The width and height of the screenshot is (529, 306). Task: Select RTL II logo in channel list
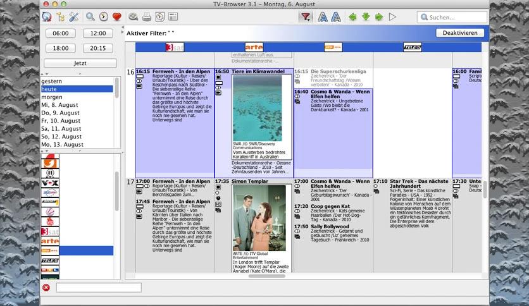tap(50, 173)
